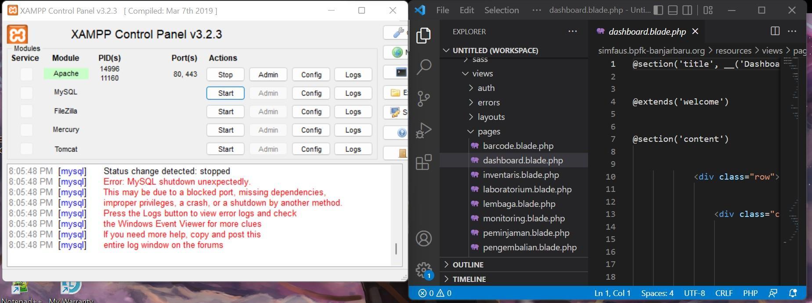This screenshot has height=303, width=812.
Task: Click XAMPP logo icon in control panel
Action: pos(18,34)
